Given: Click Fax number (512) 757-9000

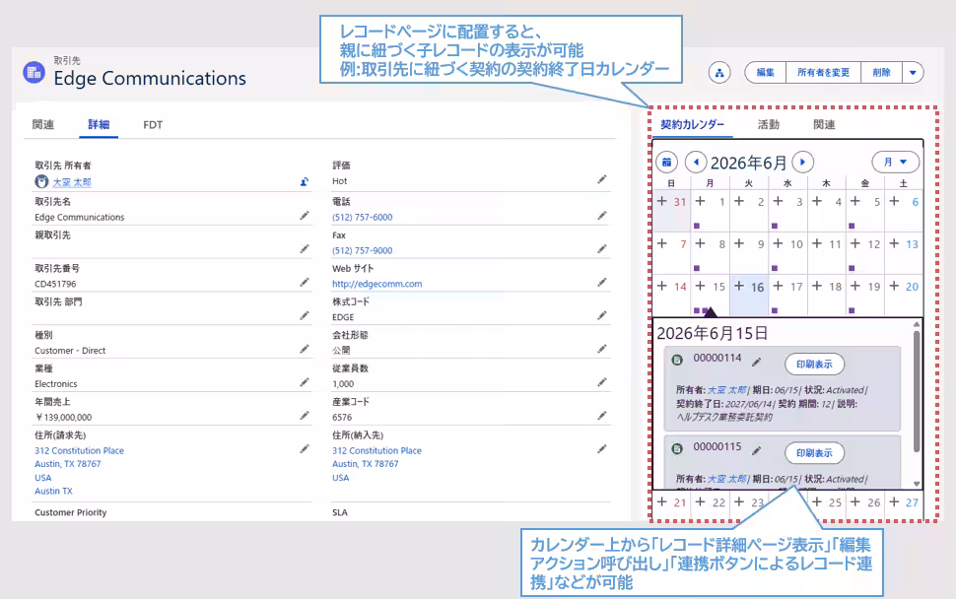Looking at the screenshot, I should (362, 250).
